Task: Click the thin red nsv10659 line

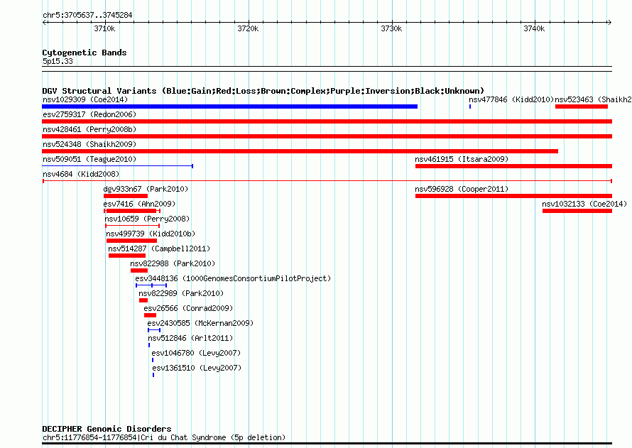Action: pyautogui.click(x=133, y=226)
